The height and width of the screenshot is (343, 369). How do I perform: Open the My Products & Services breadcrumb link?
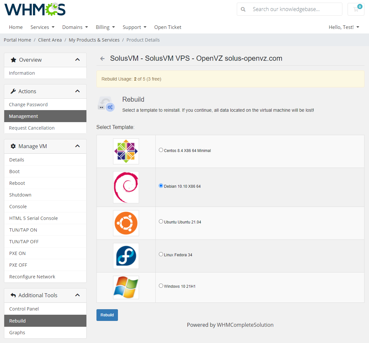tap(94, 40)
